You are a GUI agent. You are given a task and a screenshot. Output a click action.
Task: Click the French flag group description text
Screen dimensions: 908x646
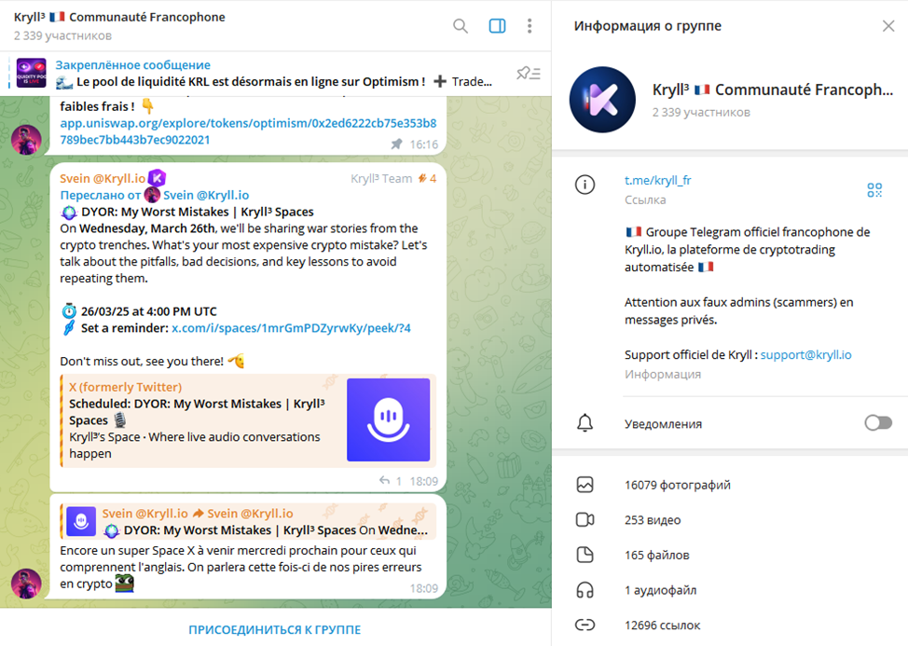[x=747, y=250]
